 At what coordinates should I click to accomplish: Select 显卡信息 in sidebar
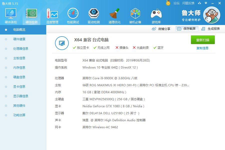tap(23, 87)
